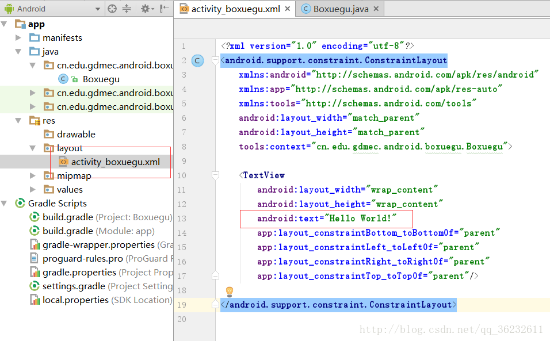
Task: Collapse the layout folder
Action: pyautogui.click(x=33, y=148)
